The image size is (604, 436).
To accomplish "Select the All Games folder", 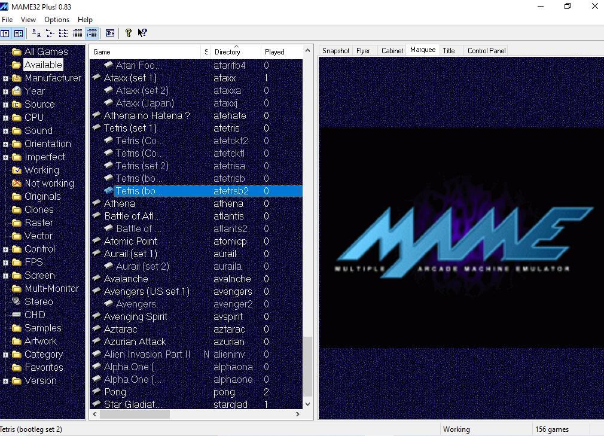I will pos(46,51).
